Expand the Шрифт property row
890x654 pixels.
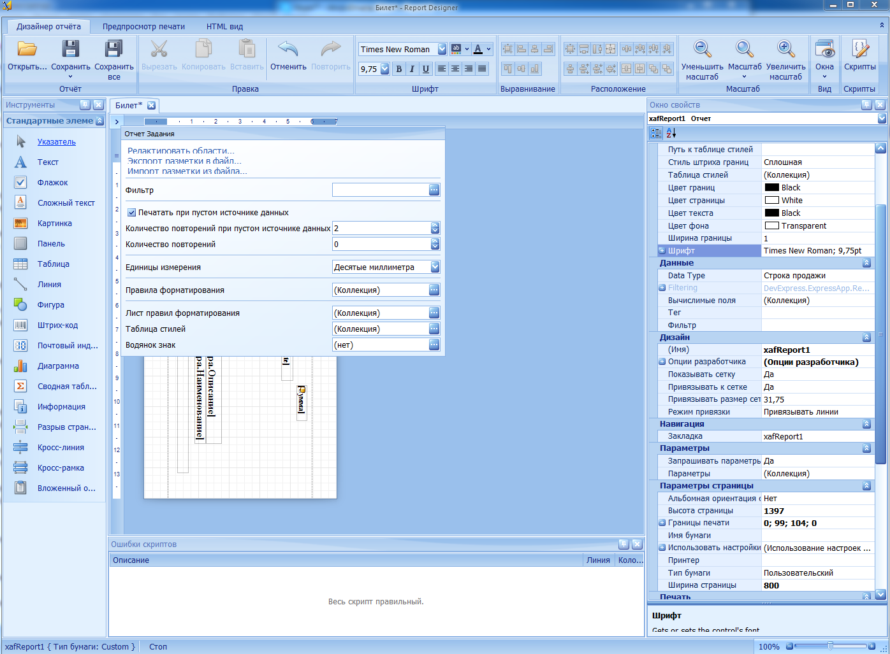pyautogui.click(x=662, y=251)
